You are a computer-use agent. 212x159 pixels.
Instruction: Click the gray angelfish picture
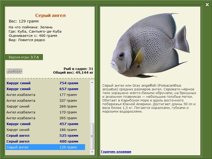click(150, 45)
